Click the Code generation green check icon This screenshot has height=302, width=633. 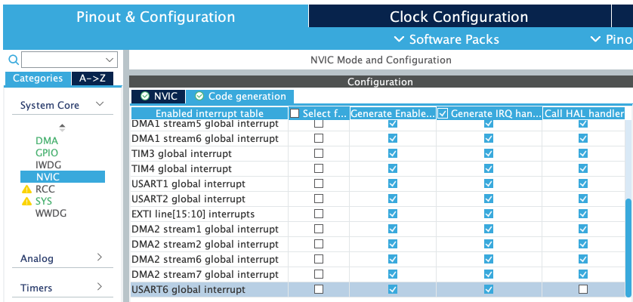pos(199,97)
